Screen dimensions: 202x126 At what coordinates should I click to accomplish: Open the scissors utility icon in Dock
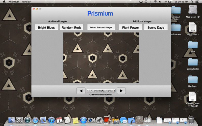[147, 120]
